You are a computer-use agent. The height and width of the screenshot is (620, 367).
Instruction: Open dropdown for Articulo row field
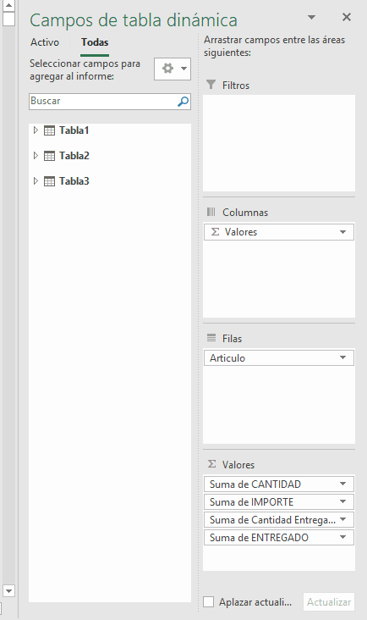pos(343,357)
